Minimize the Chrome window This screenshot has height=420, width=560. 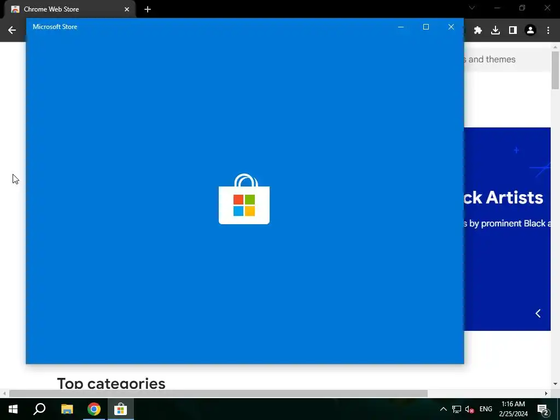(x=497, y=8)
